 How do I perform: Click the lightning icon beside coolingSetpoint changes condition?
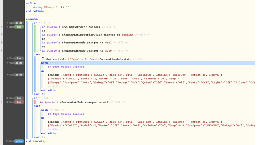(x=2, y=27)
